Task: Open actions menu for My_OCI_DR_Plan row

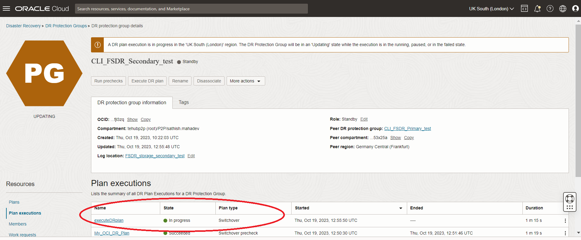Action: point(565,233)
